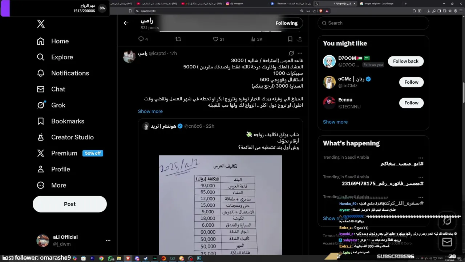Open Explore from the sidebar
This screenshot has width=465, height=262.
(55, 57)
